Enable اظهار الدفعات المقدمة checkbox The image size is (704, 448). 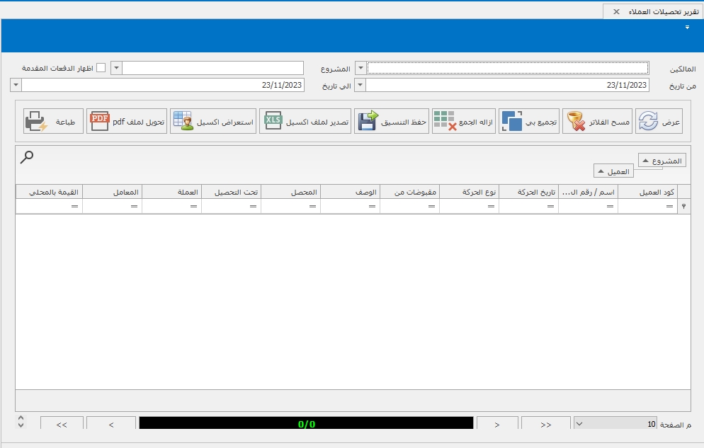[101, 68]
